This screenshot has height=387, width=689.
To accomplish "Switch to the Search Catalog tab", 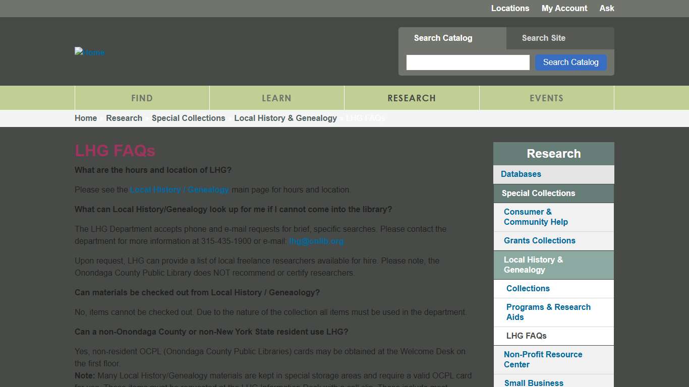I will click(x=443, y=38).
